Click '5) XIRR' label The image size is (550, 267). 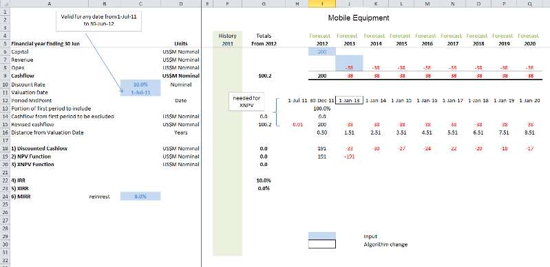[x=20, y=188]
